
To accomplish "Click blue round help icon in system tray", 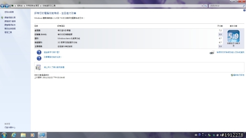I will (x=199, y=135).
